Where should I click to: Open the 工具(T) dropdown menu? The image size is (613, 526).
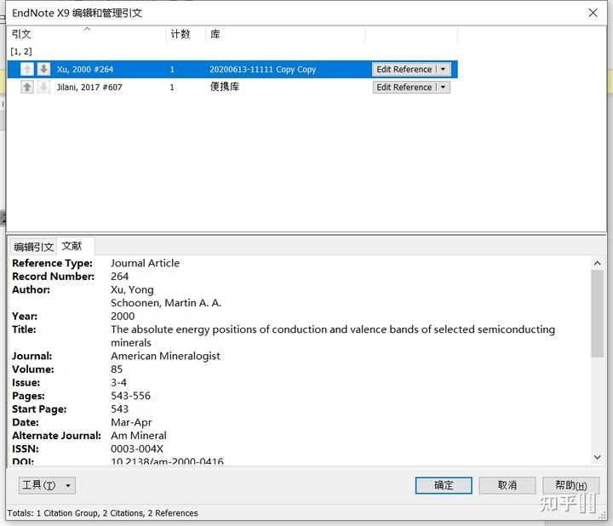47,485
